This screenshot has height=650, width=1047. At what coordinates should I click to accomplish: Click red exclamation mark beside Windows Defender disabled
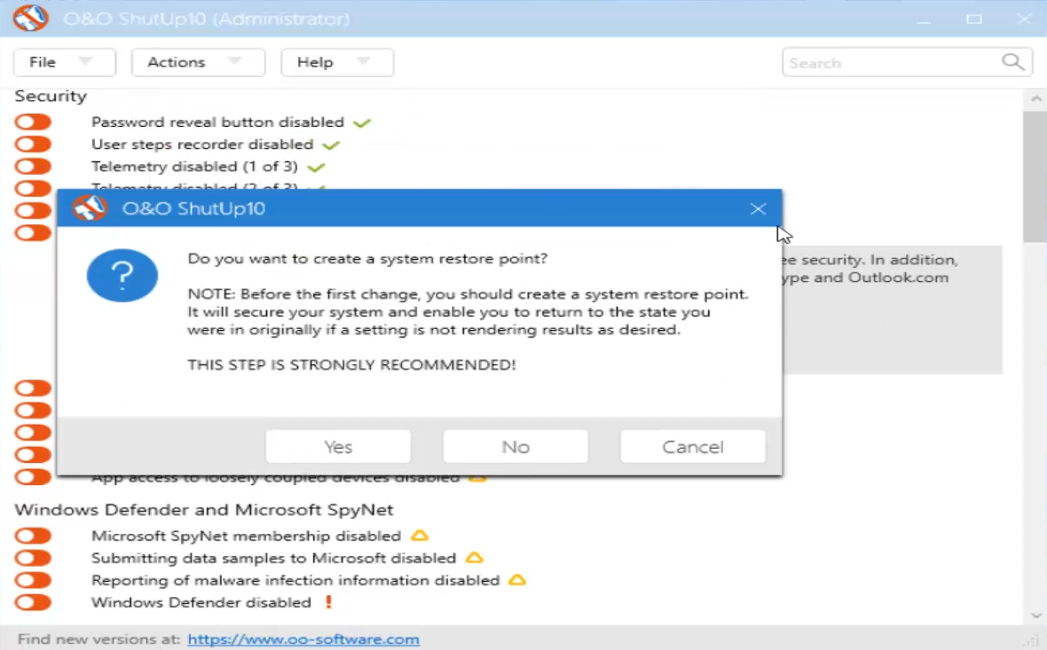click(x=328, y=601)
